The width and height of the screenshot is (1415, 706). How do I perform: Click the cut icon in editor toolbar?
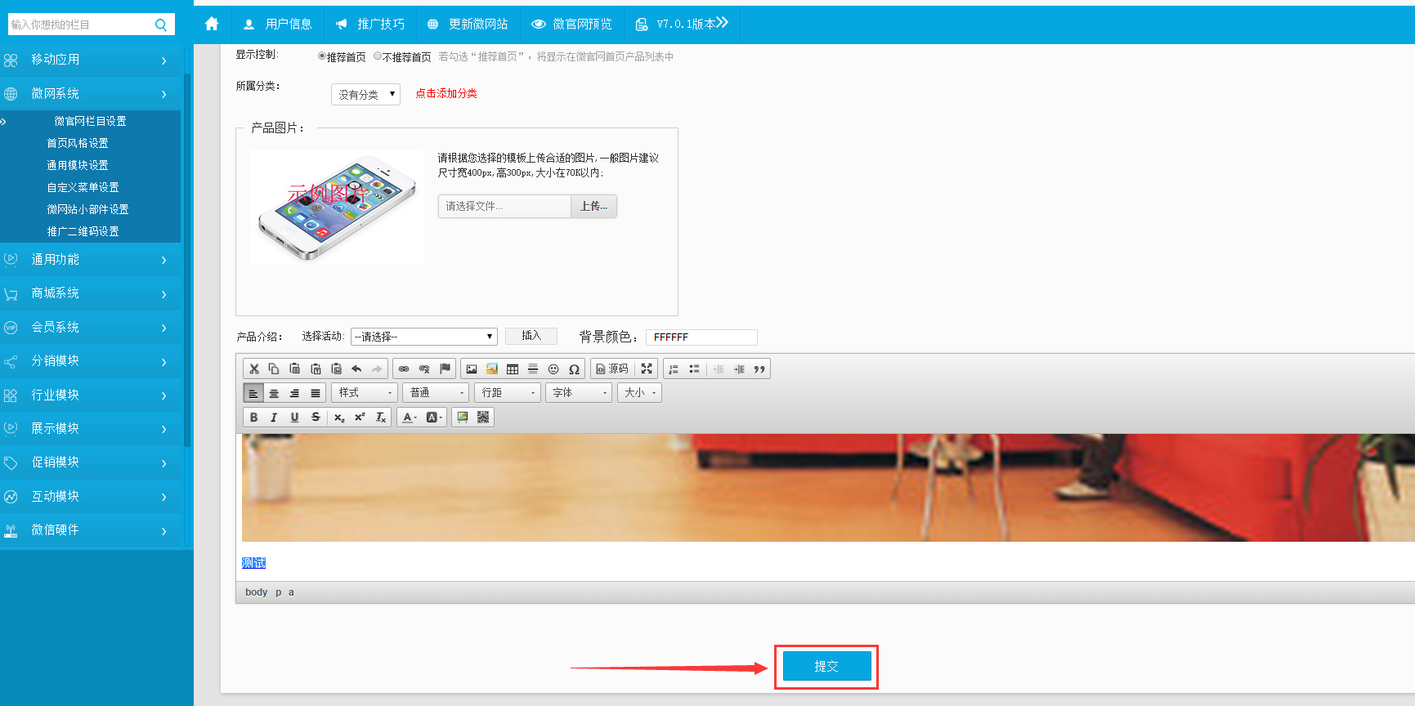253,369
